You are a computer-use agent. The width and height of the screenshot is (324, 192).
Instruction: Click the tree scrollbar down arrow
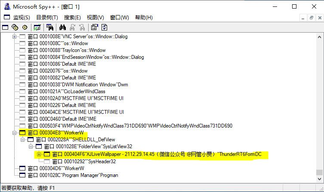[x=319, y=179]
